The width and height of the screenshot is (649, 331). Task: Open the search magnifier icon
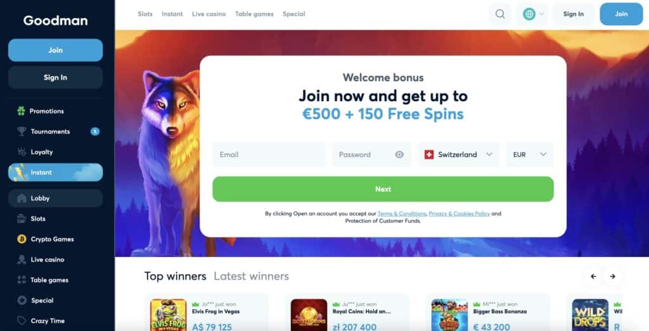click(500, 14)
